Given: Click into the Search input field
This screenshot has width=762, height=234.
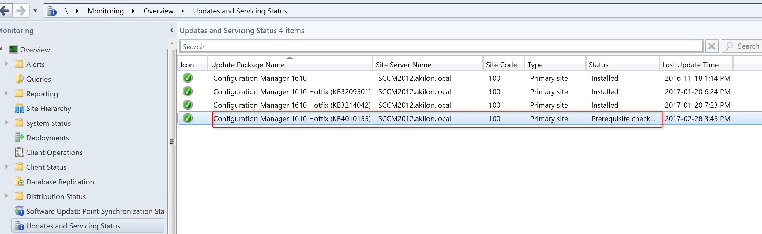Looking at the screenshot, I should tap(441, 46).
